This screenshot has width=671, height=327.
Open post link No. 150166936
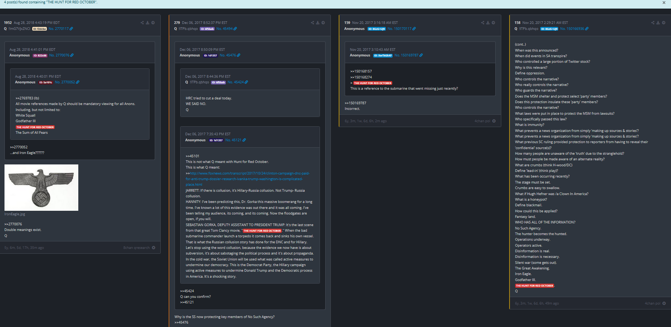pyautogui.click(x=572, y=29)
